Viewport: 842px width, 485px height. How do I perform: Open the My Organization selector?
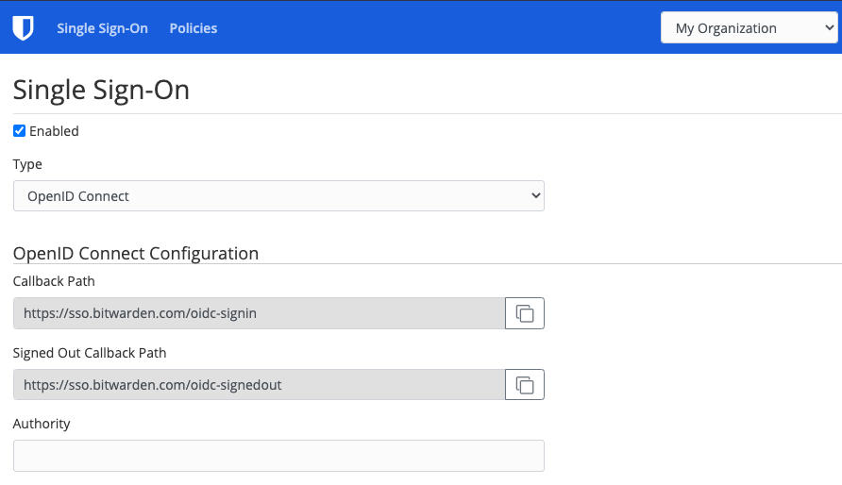(749, 28)
